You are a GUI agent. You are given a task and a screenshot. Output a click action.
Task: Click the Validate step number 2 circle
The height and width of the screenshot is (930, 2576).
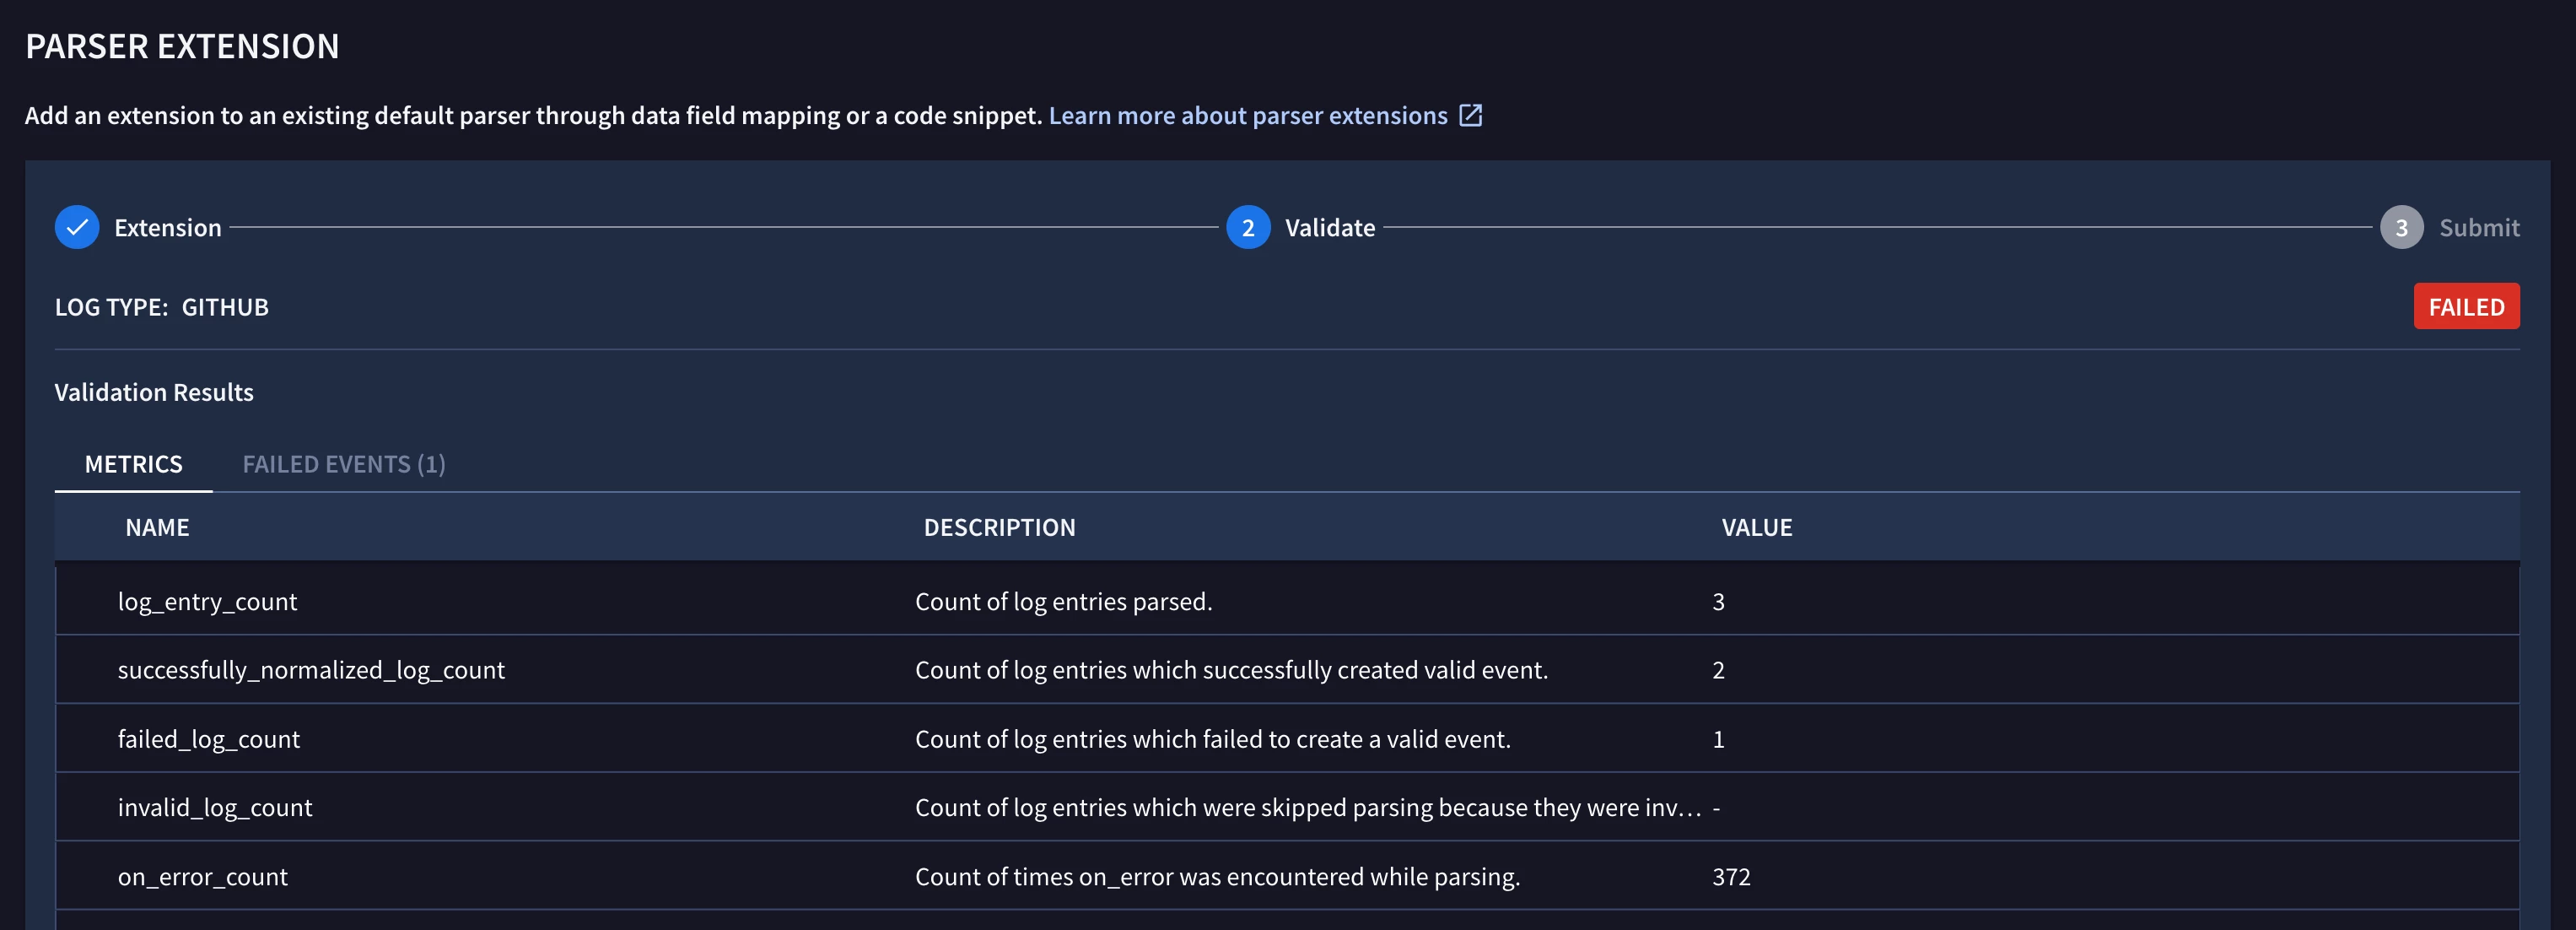coord(1247,227)
